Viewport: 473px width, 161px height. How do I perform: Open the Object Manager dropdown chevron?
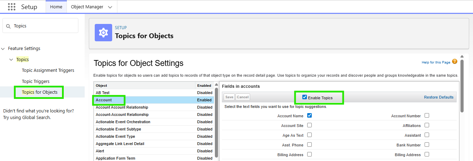click(x=110, y=7)
